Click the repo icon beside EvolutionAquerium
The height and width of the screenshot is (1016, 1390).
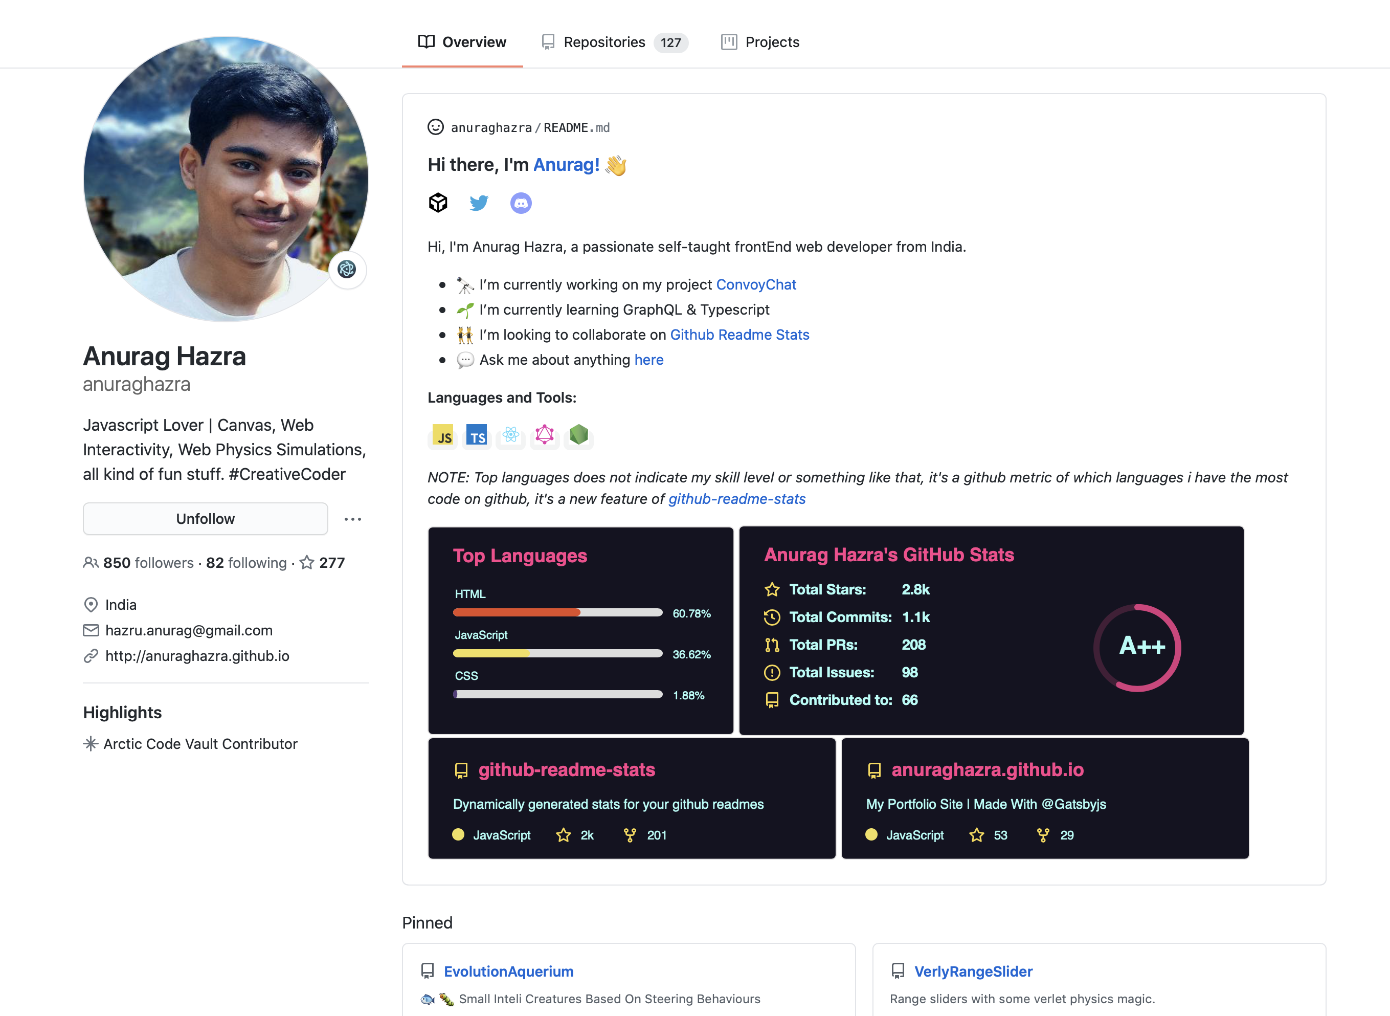[x=427, y=971]
